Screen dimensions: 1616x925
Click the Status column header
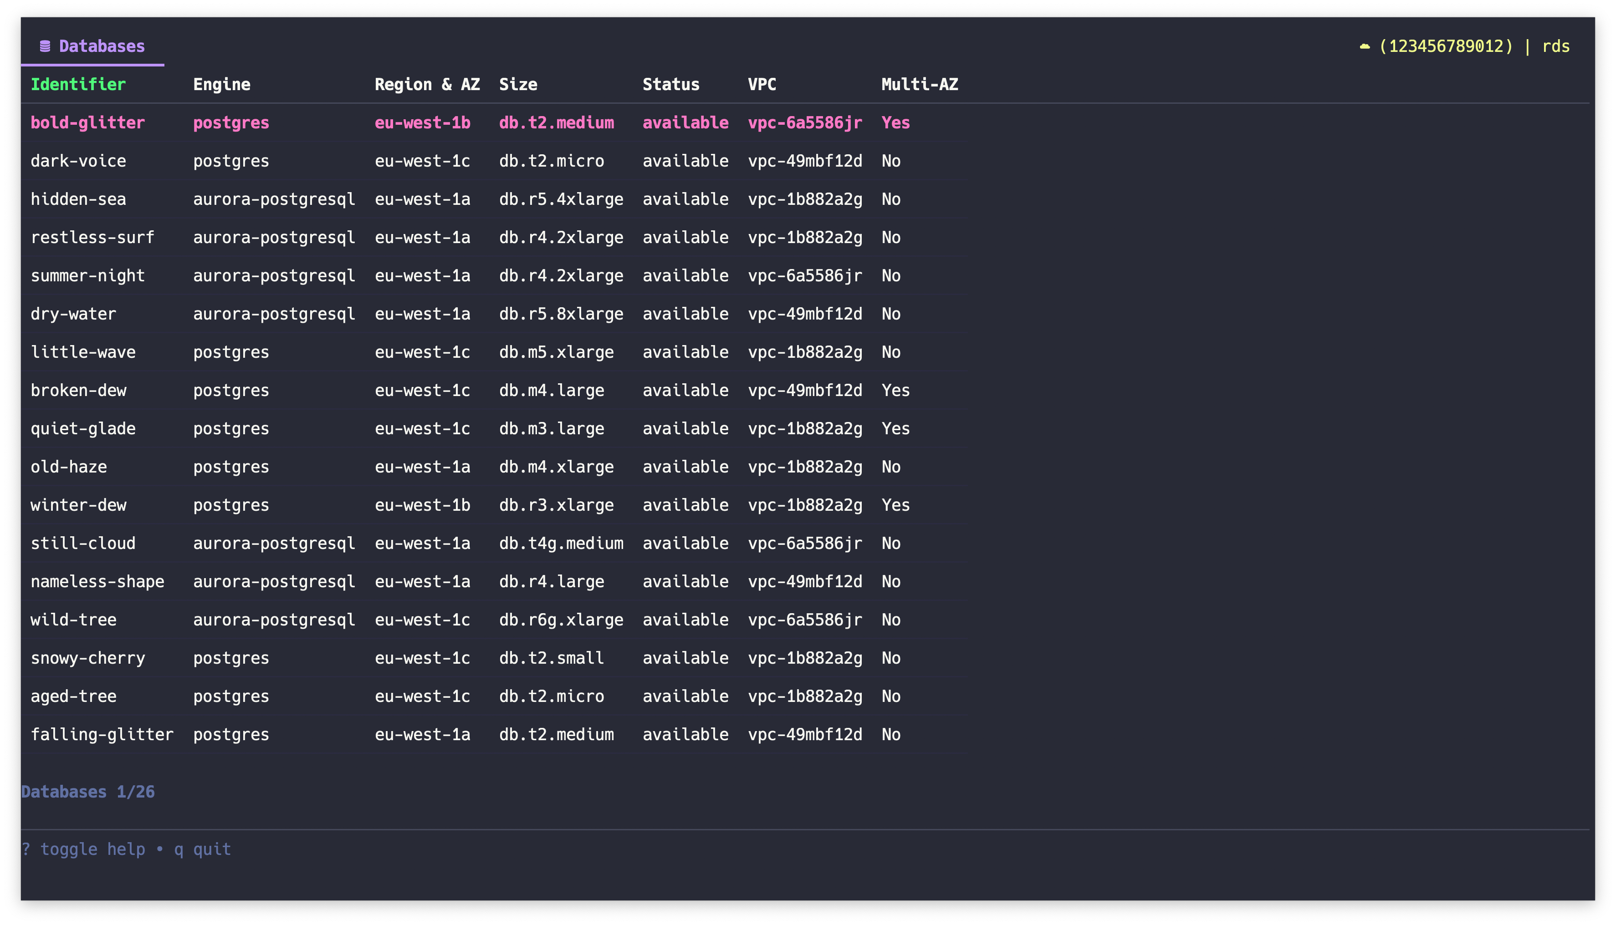click(670, 85)
